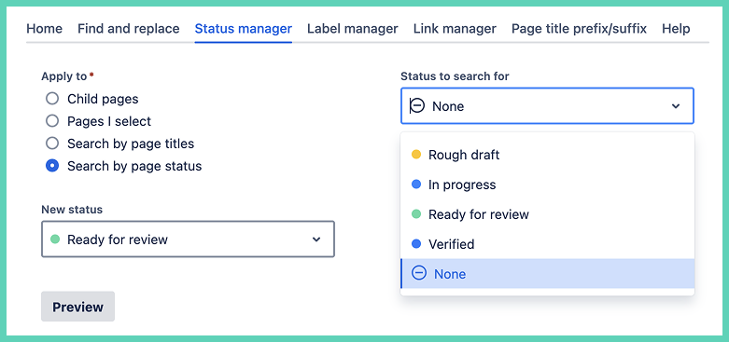The height and width of the screenshot is (342, 729).
Task: Click the New status label
Action: (x=72, y=210)
